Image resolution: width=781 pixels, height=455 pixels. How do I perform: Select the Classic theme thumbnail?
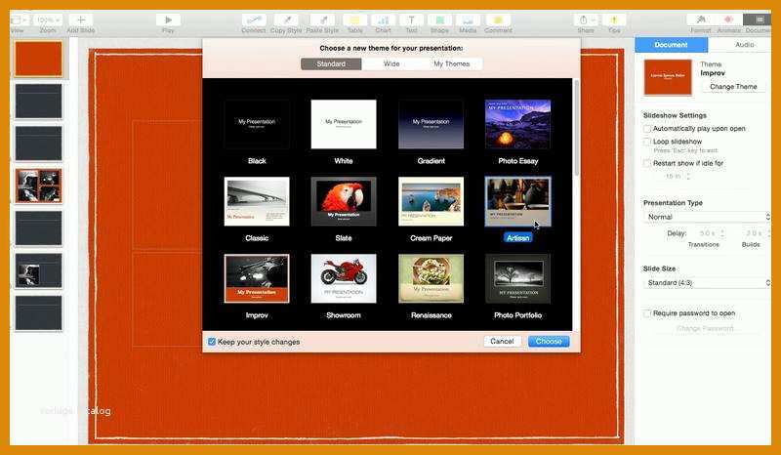[257, 201]
